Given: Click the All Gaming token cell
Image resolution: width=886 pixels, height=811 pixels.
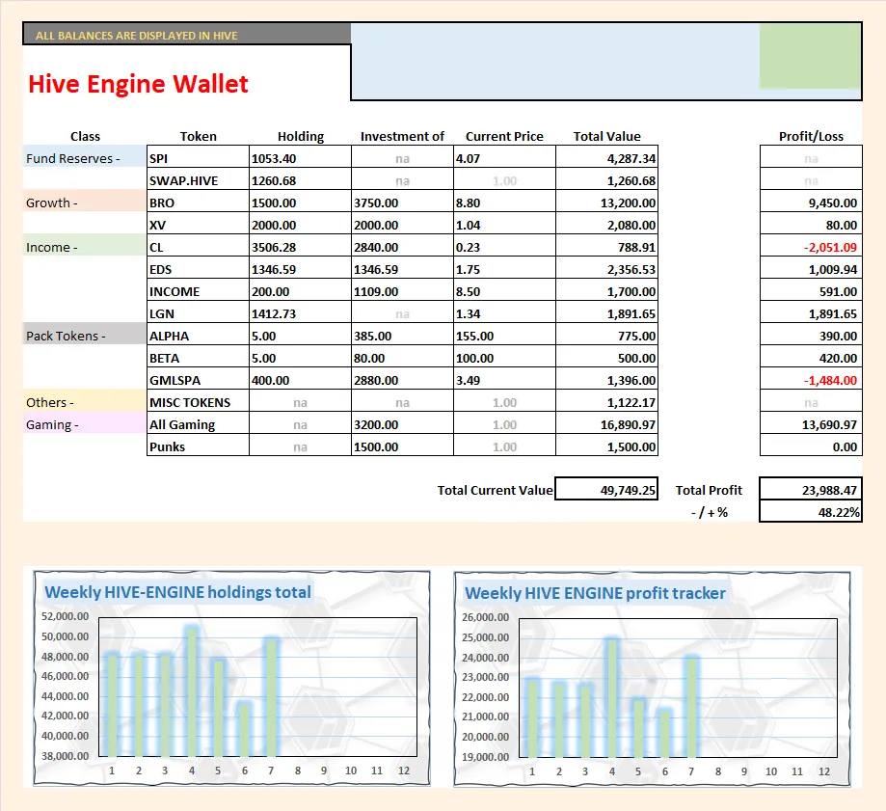Looking at the screenshot, I should coord(198,424).
